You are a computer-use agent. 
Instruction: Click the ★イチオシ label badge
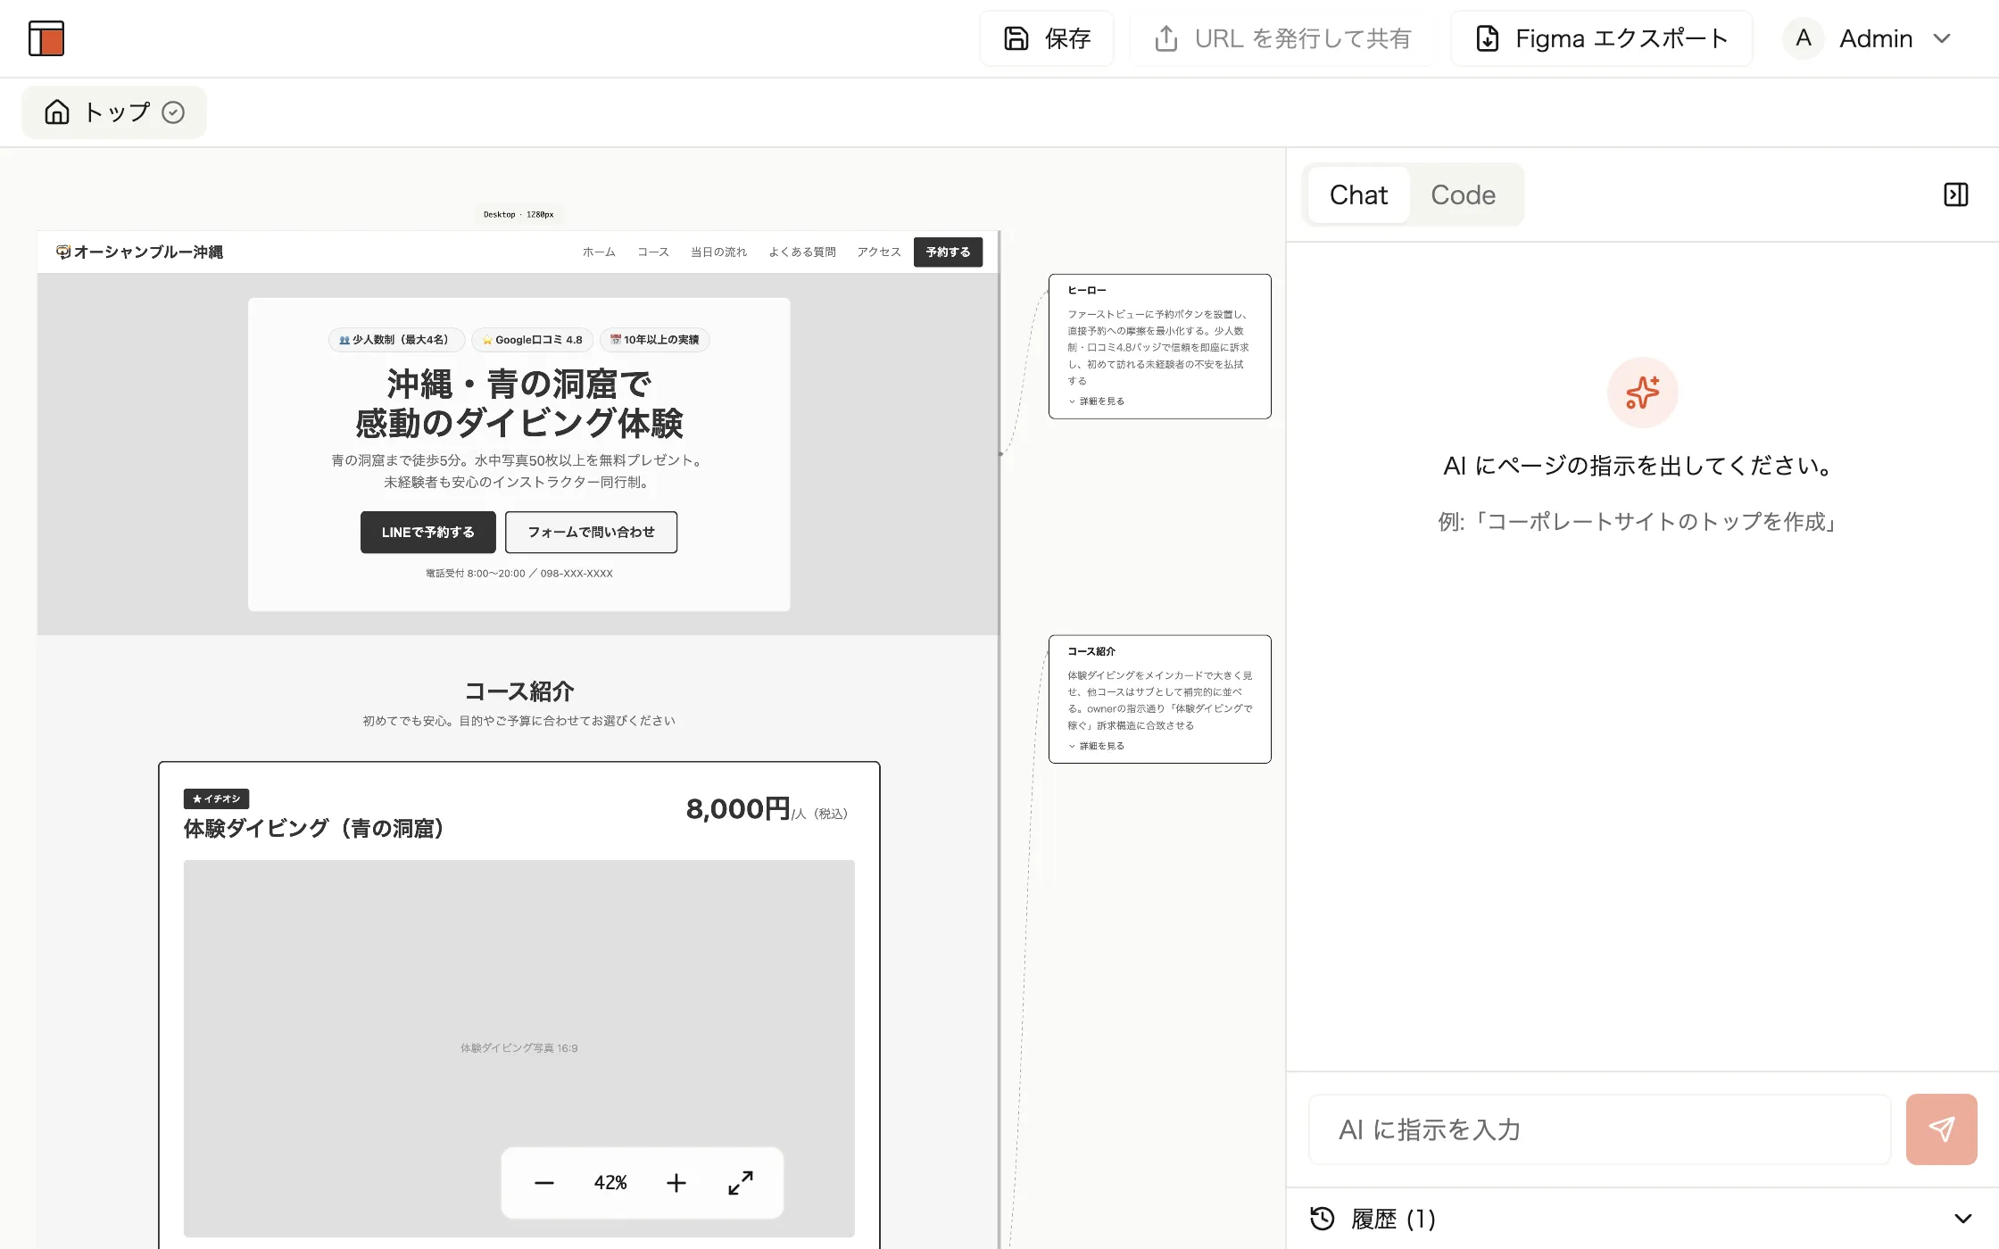[x=216, y=798]
